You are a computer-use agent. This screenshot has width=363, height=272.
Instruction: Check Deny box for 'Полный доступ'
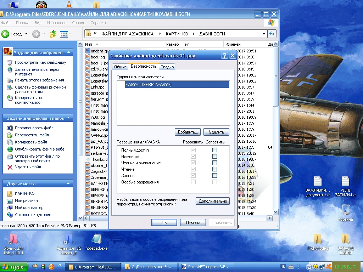click(214, 150)
